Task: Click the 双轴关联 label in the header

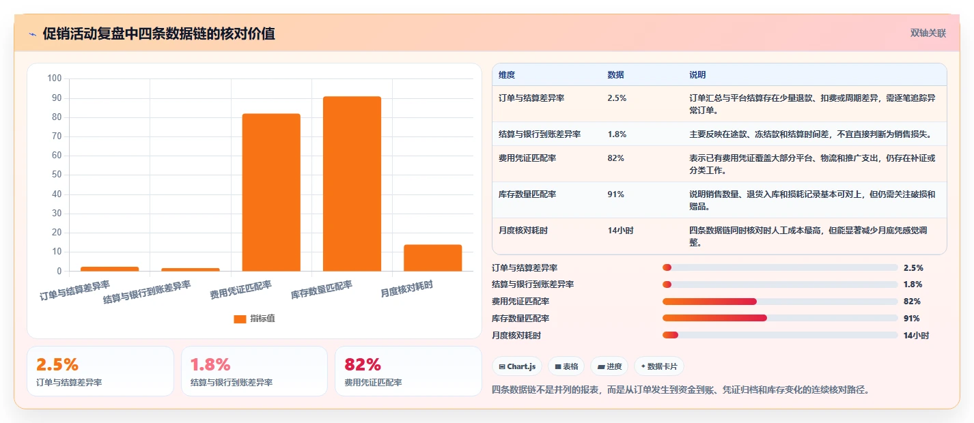Action: coord(928,33)
